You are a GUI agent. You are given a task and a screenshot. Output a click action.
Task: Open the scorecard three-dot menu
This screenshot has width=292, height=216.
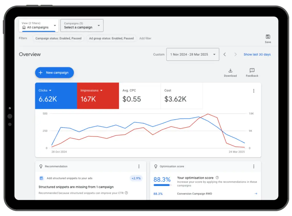254,90
